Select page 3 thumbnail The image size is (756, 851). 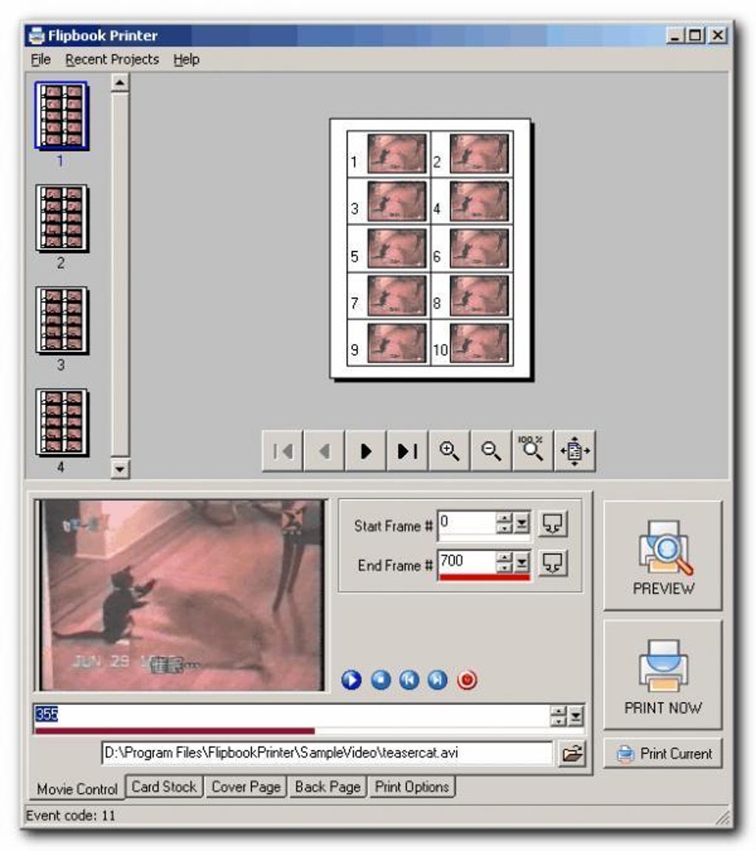(62, 321)
